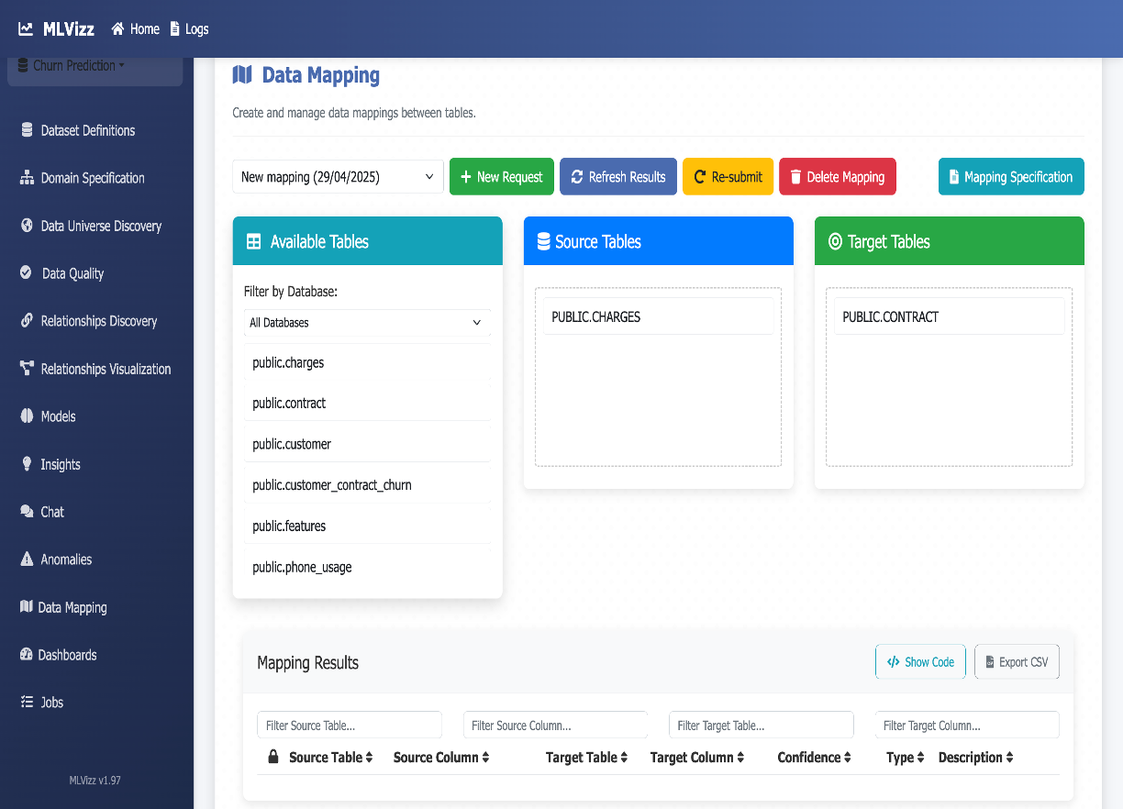Screen dimensions: 1123x809
Task: Focus the Filter Source Column field
Action: tap(555, 725)
